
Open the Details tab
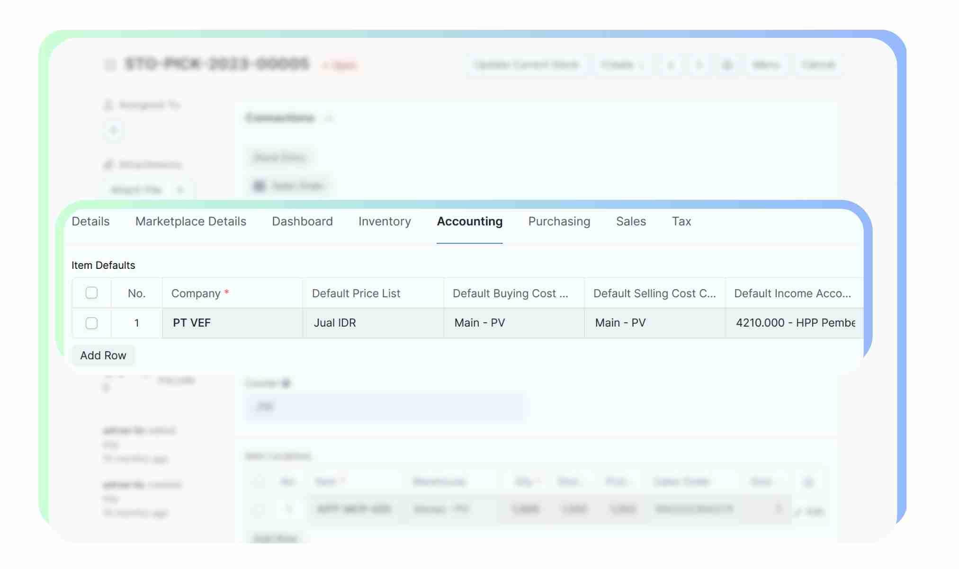pyautogui.click(x=90, y=222)
